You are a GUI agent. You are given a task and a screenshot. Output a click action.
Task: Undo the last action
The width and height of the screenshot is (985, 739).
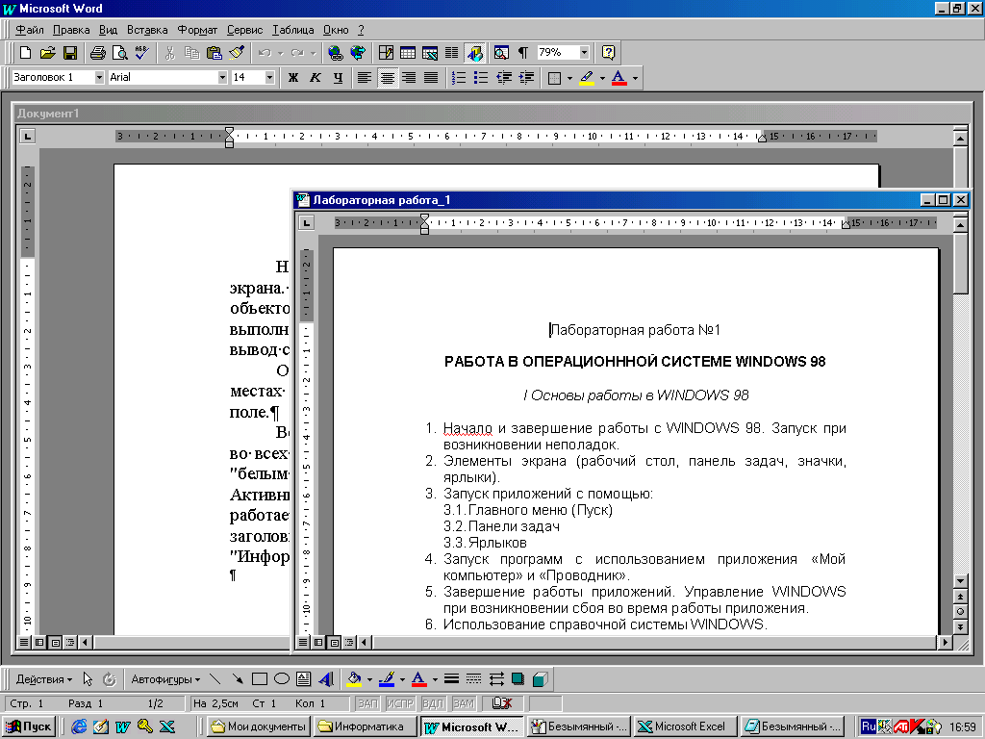(x=265, y=53)
